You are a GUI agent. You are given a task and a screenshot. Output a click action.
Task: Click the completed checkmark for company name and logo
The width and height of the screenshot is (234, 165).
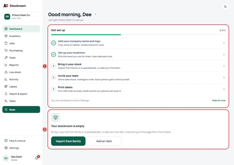click(53, 43)
